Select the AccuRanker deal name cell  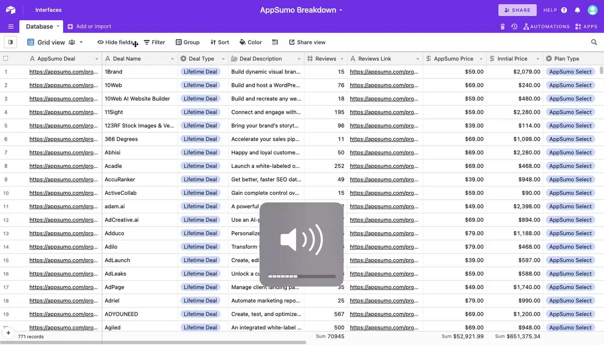(140, 180)
